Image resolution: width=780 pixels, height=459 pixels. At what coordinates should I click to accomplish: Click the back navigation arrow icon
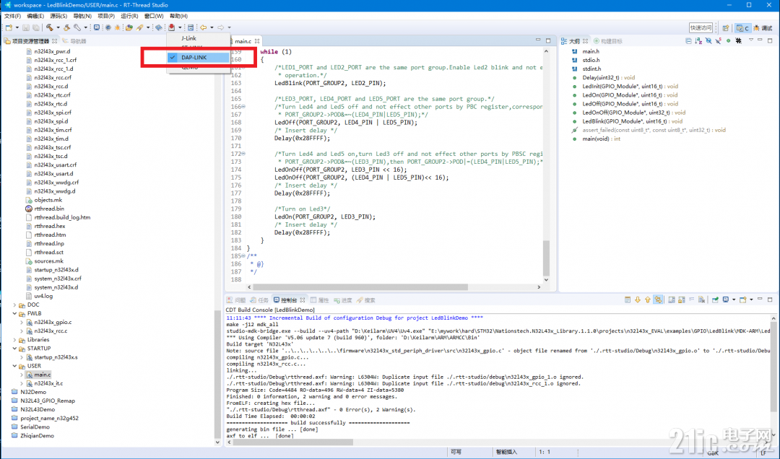(x=204, y=27)
